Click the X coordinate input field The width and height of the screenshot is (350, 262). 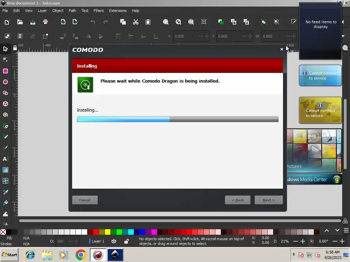(x=191, y=36)
